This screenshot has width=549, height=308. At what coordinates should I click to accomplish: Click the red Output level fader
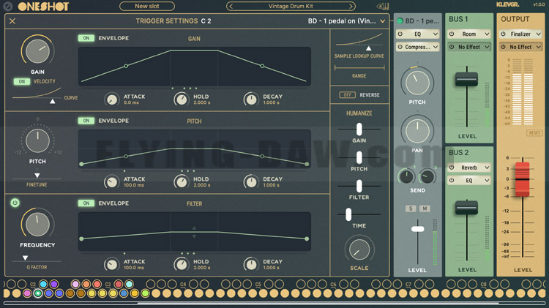522,179
